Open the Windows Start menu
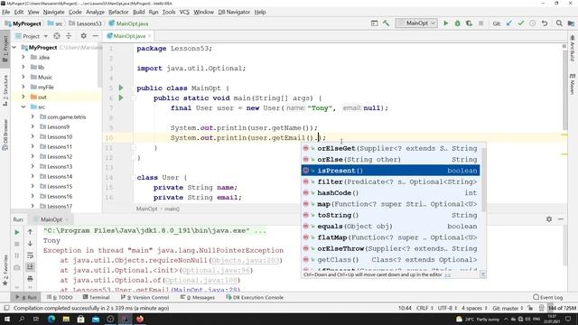This screenshot has width=578, height=325. click(x=7, y=319)
